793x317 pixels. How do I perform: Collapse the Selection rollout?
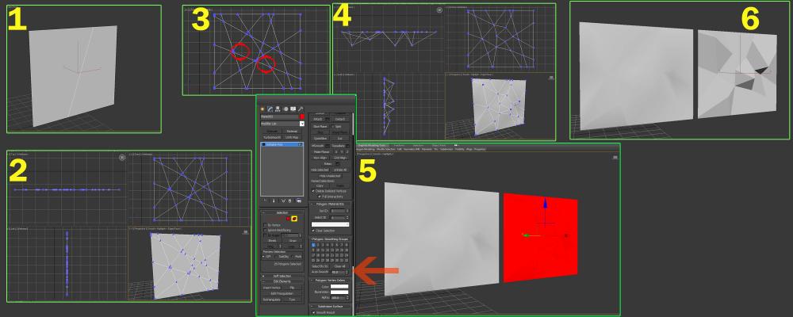282,213
